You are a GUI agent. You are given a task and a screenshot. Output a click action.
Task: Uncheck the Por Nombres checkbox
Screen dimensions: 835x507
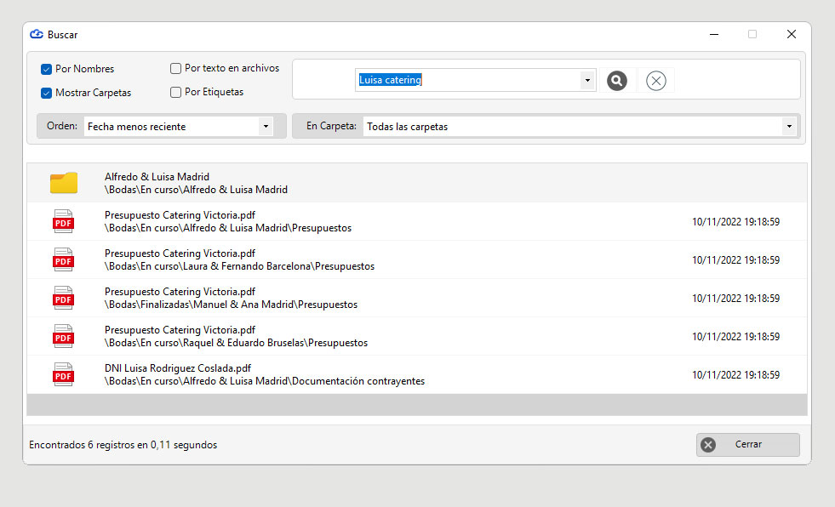click(x=46, y=69)
